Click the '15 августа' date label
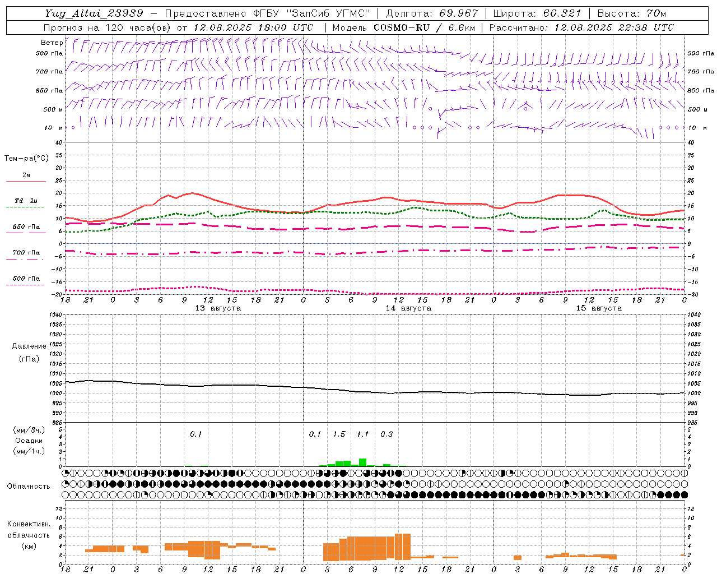Screen dimensions: 717x574 point(599,308)
